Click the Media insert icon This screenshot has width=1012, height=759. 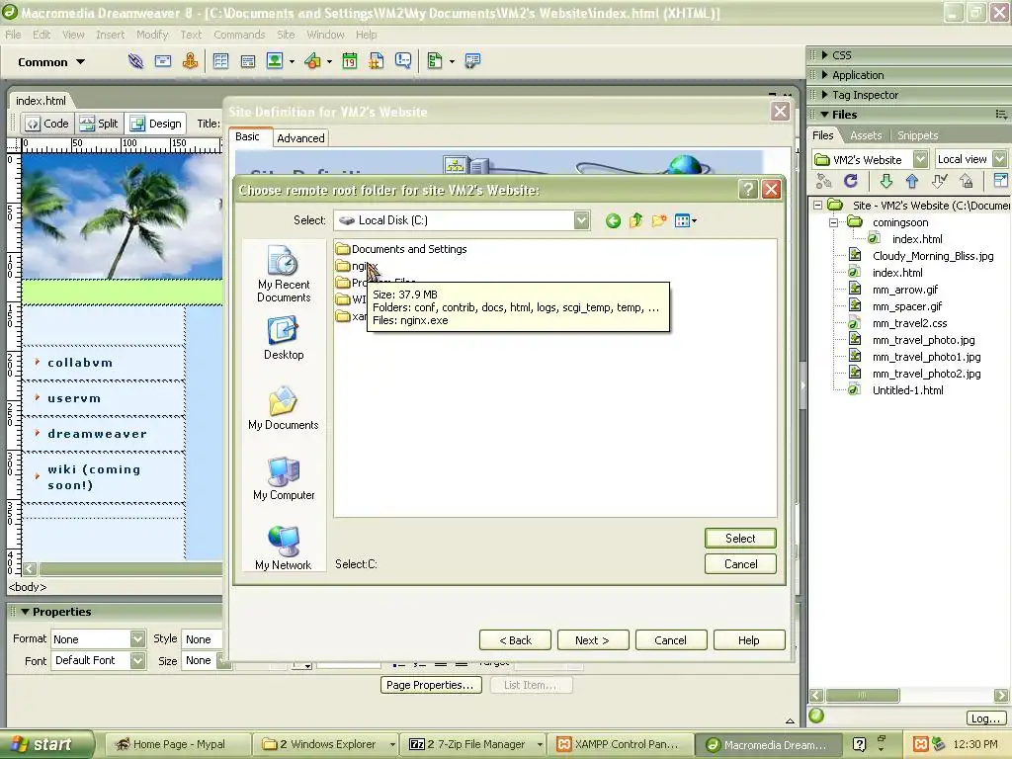(x=313, y=61)
